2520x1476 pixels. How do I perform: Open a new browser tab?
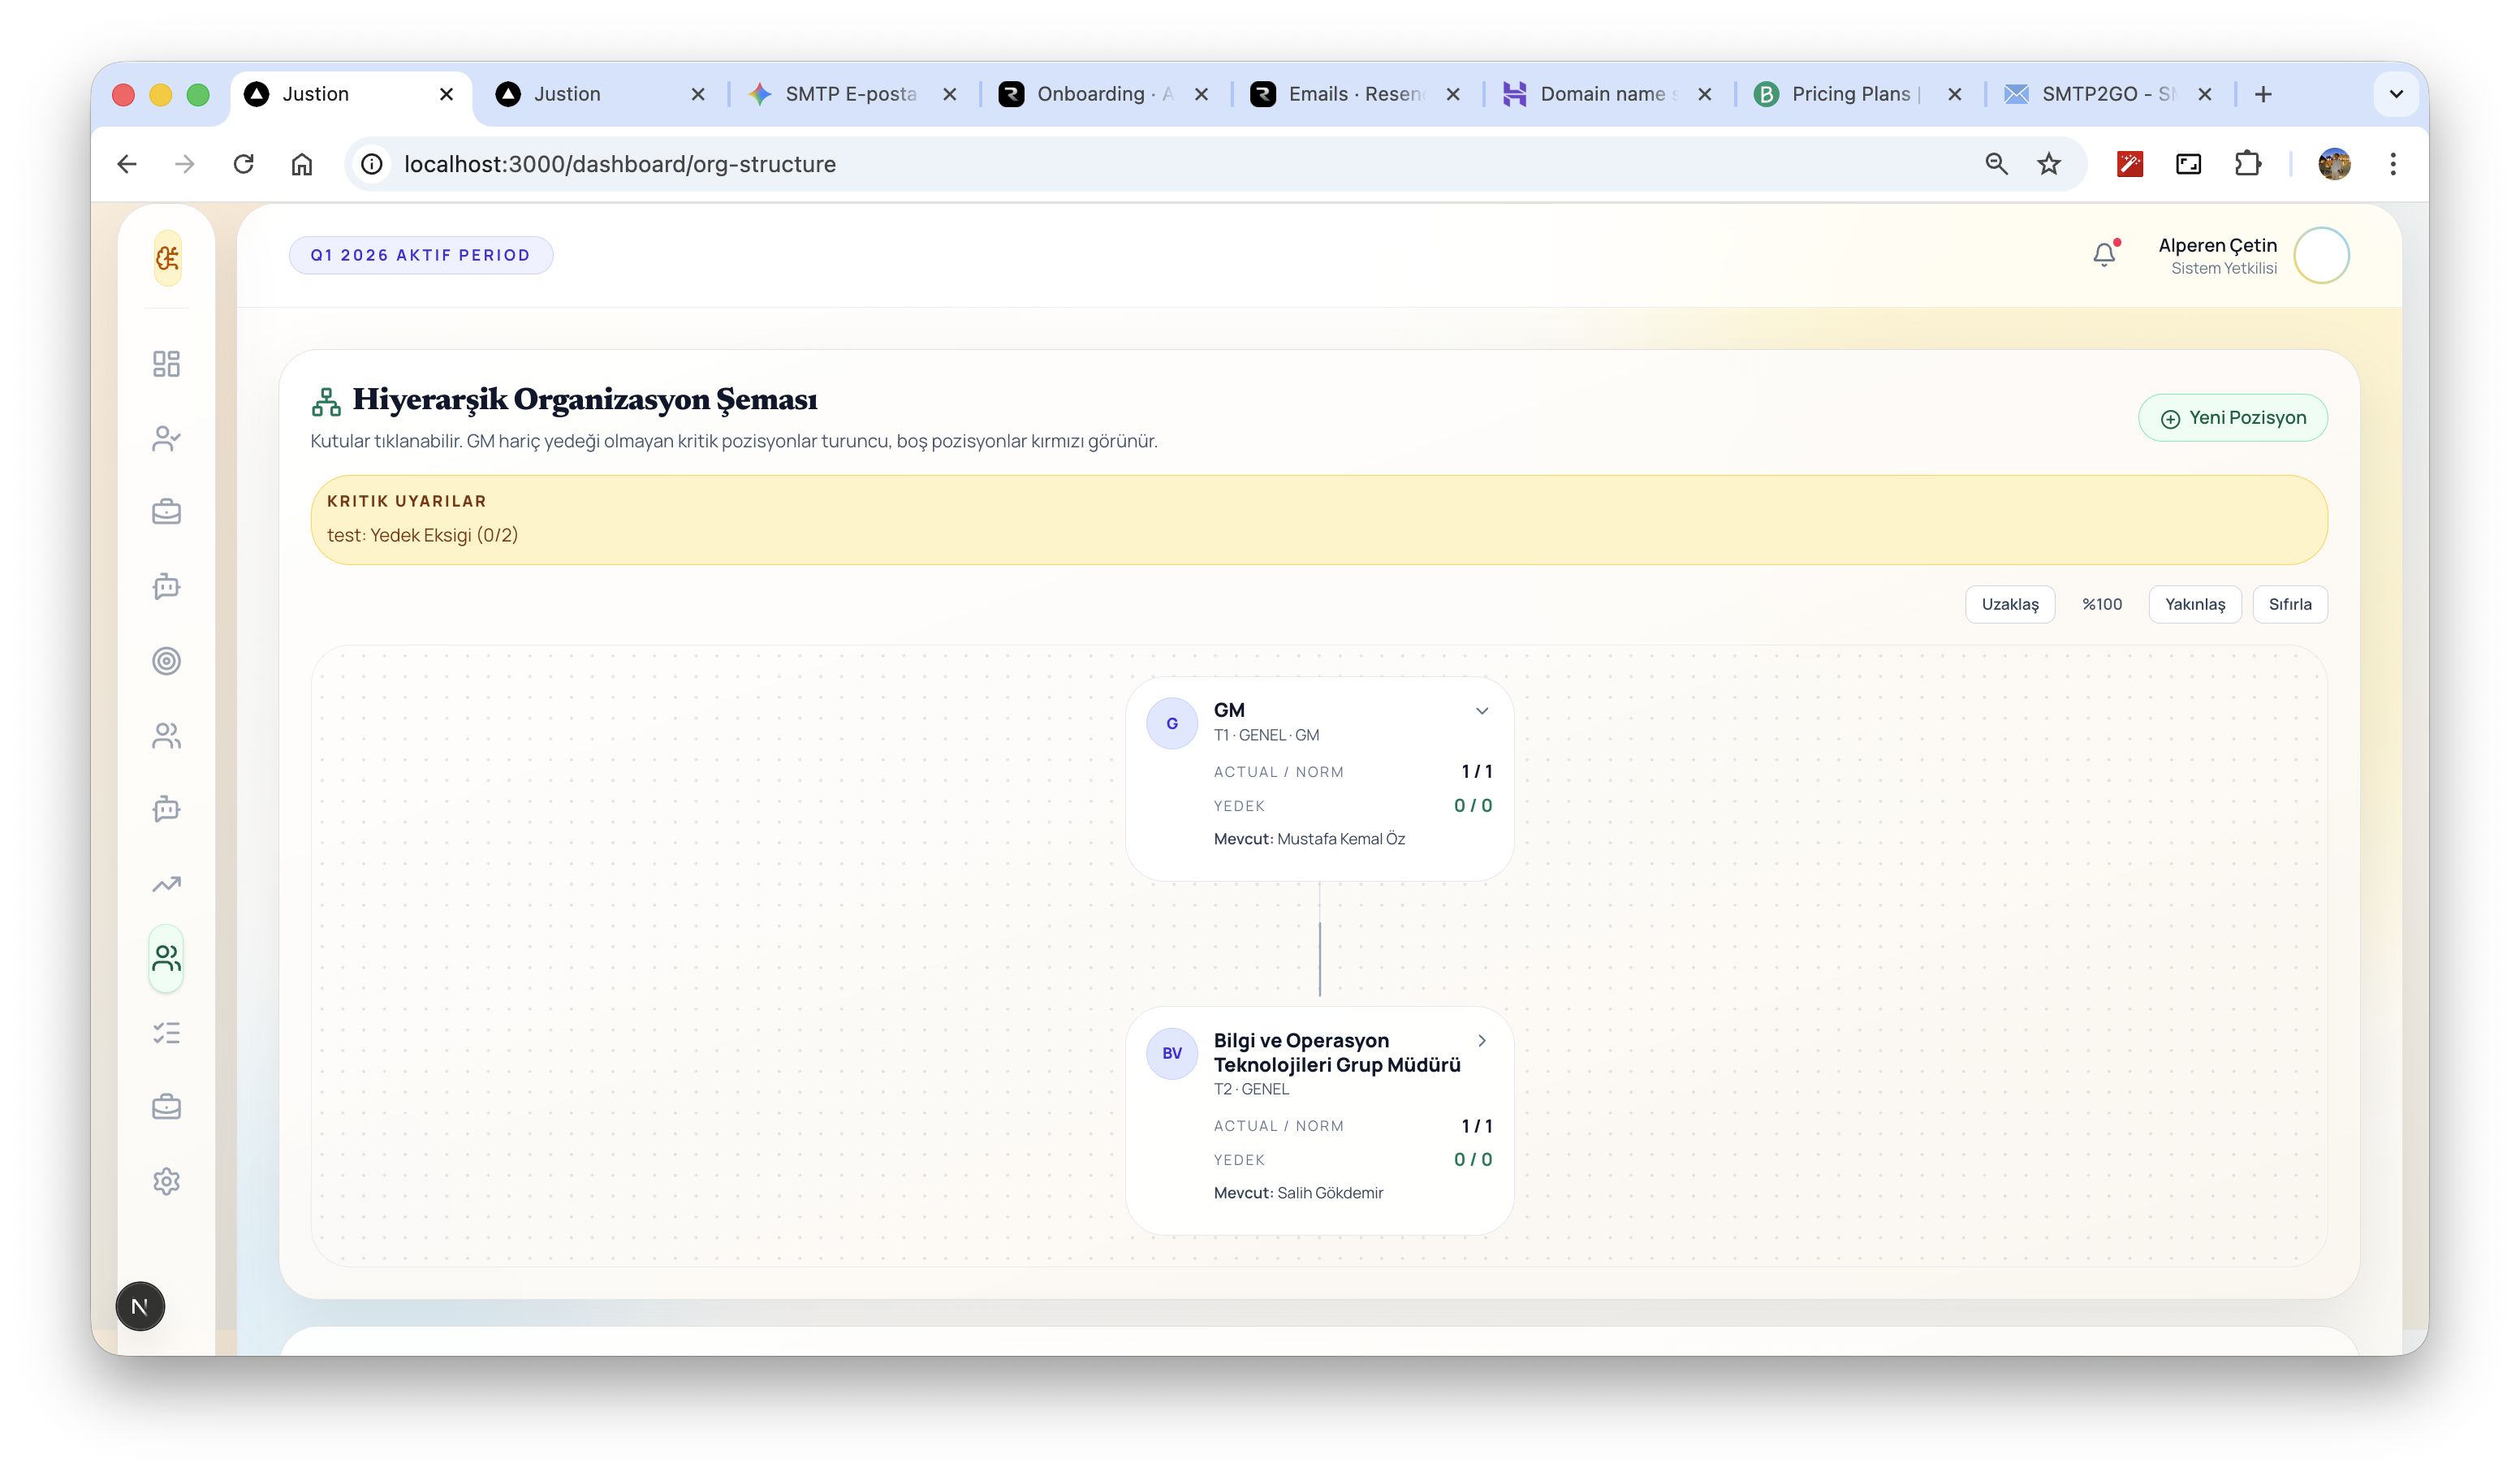coord(2263,94)
